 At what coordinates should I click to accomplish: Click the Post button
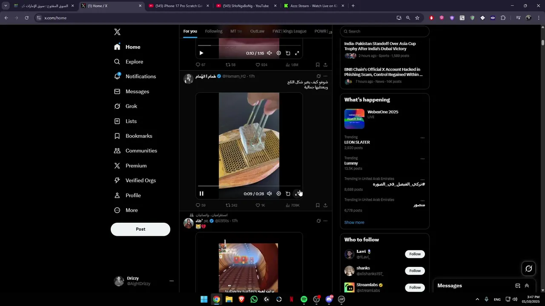point(141,229)
